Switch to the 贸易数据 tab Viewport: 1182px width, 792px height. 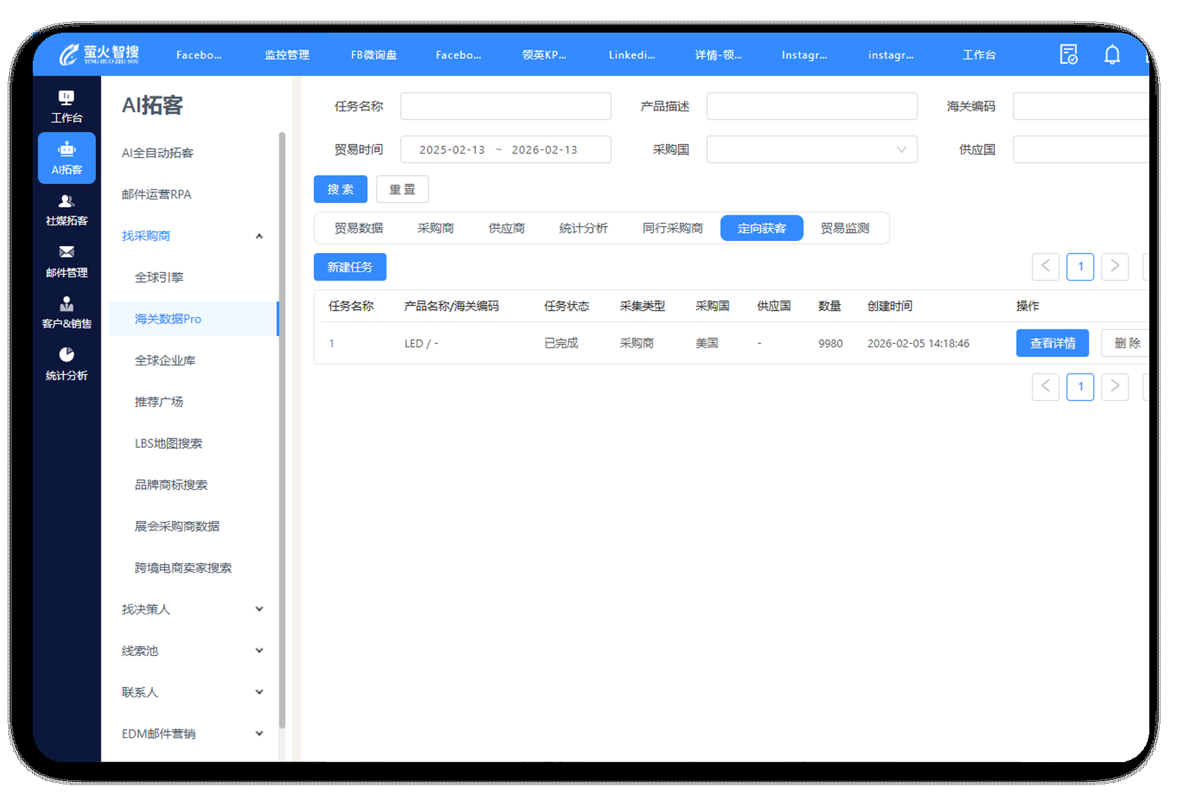[x=359, y=228]
